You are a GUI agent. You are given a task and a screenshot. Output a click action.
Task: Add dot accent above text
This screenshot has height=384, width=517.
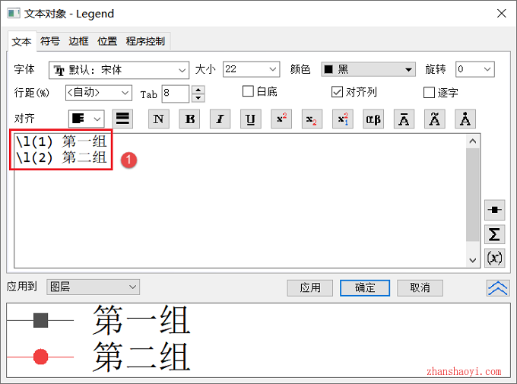pyautogui.click(x=465, y=119)
